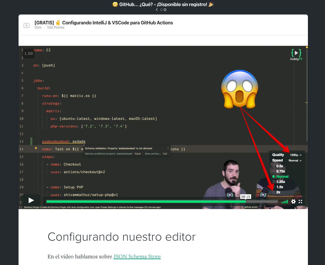
Task: Open video settings gear icon
Action: point(293,202)
